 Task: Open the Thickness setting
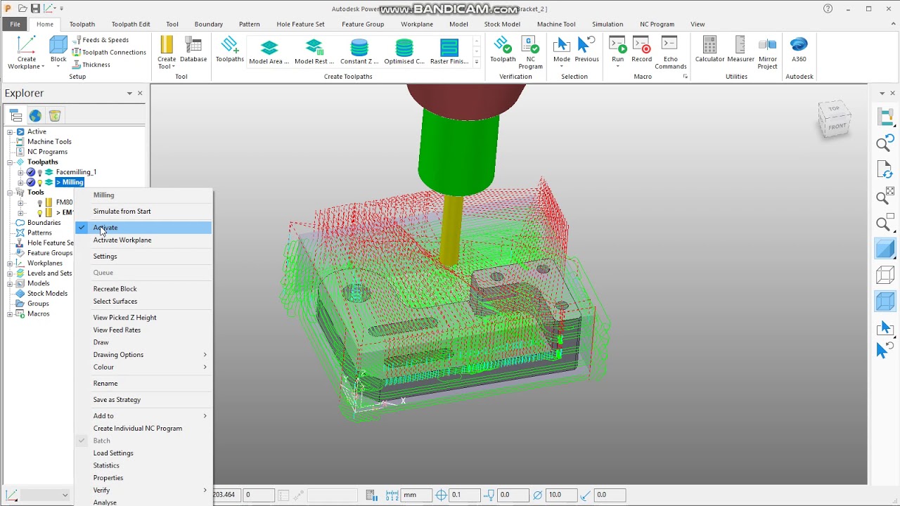(91, 65)
